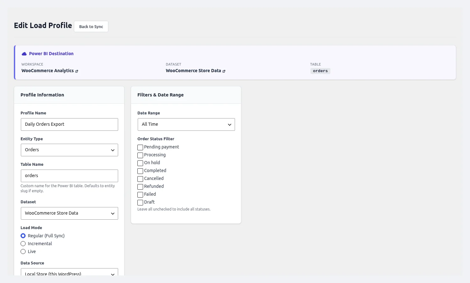Check the Refunded status
This screenshot has height=283, width=470.
click(x=140, y=187)
